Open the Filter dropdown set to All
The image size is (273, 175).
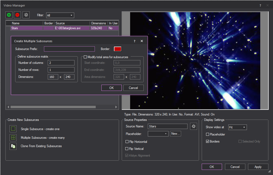[60, 15]
